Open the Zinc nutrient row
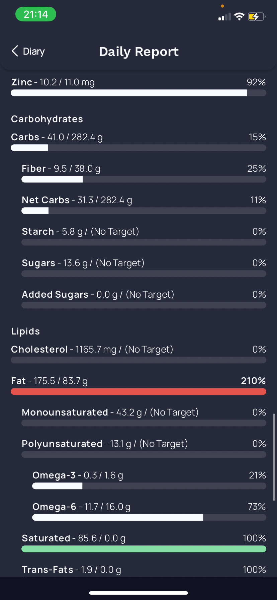This screenshot has width=277, height=600. click(x=138, y=87)
